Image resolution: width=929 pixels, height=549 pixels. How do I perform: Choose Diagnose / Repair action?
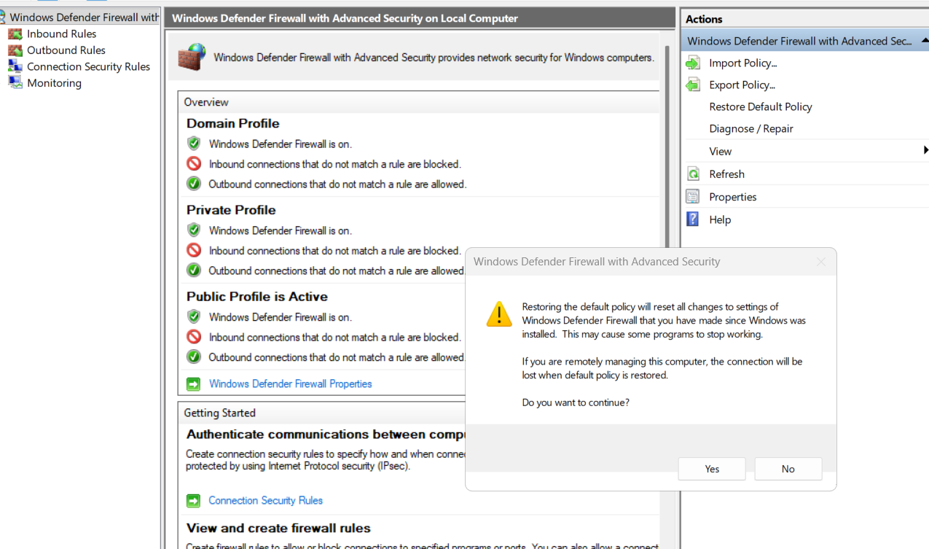click(x=750, y=129)
